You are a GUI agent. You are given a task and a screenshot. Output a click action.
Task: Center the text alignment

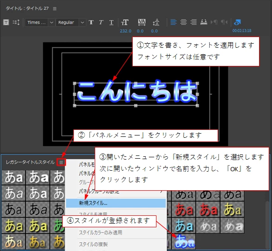pos(183,22)
